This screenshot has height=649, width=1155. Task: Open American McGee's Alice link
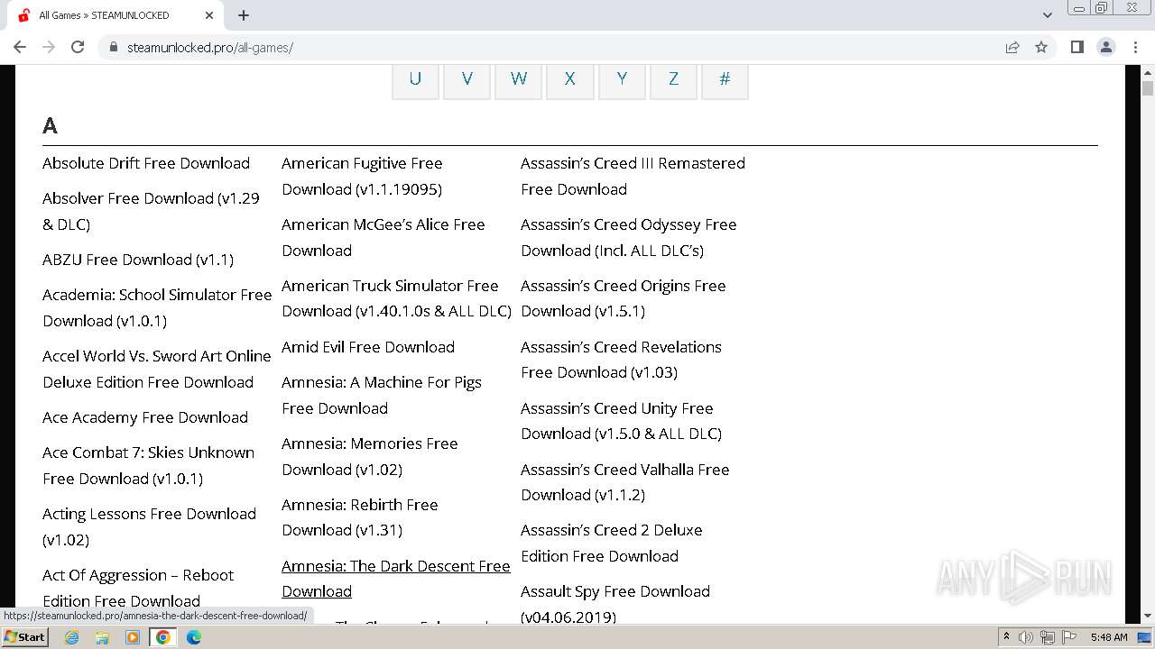[383, 237]
